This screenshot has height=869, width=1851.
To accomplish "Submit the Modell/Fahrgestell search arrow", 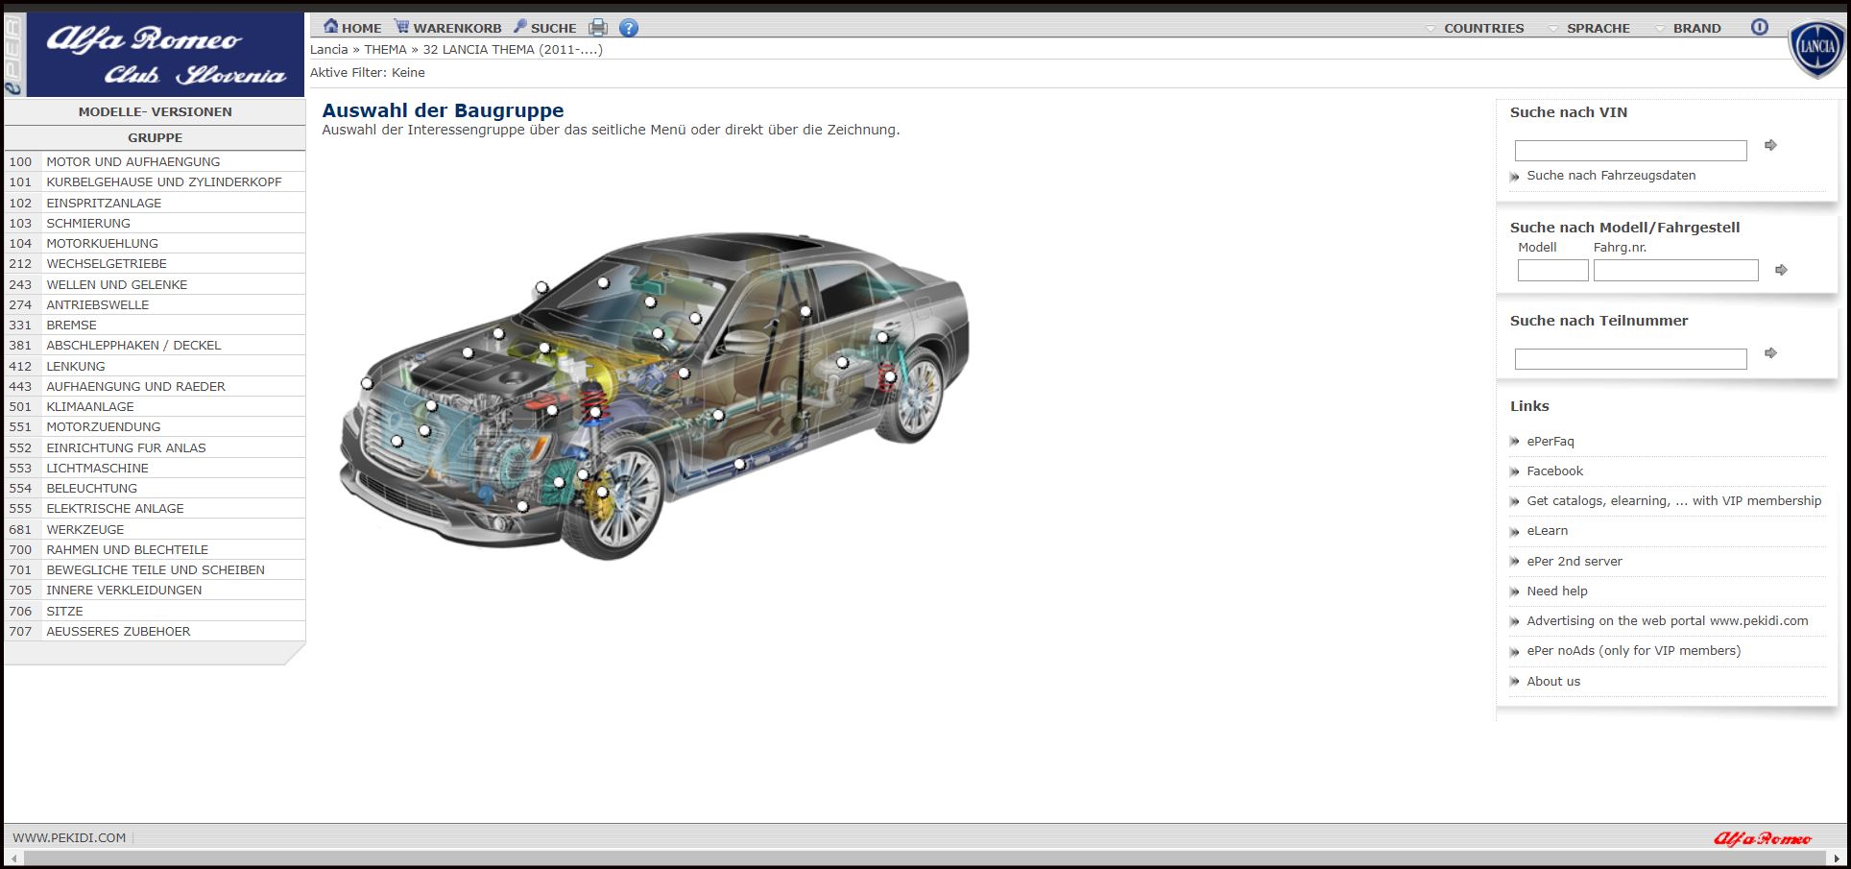I will click(x=1781, y=271).
